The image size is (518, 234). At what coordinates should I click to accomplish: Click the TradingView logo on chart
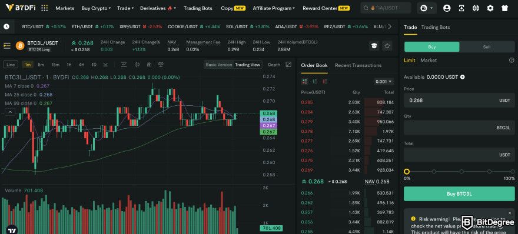12,230
